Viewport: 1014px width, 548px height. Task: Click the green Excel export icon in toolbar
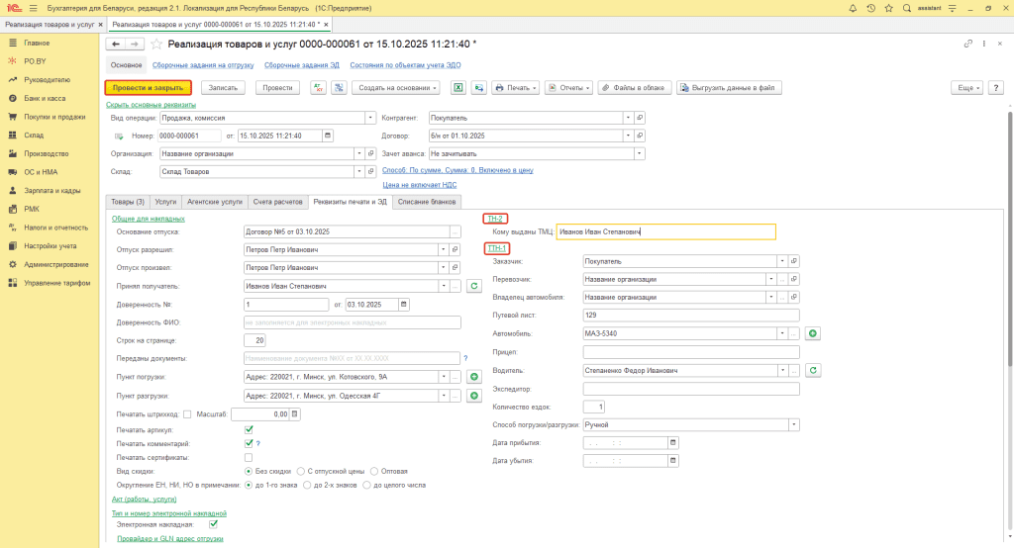(458, 87)
